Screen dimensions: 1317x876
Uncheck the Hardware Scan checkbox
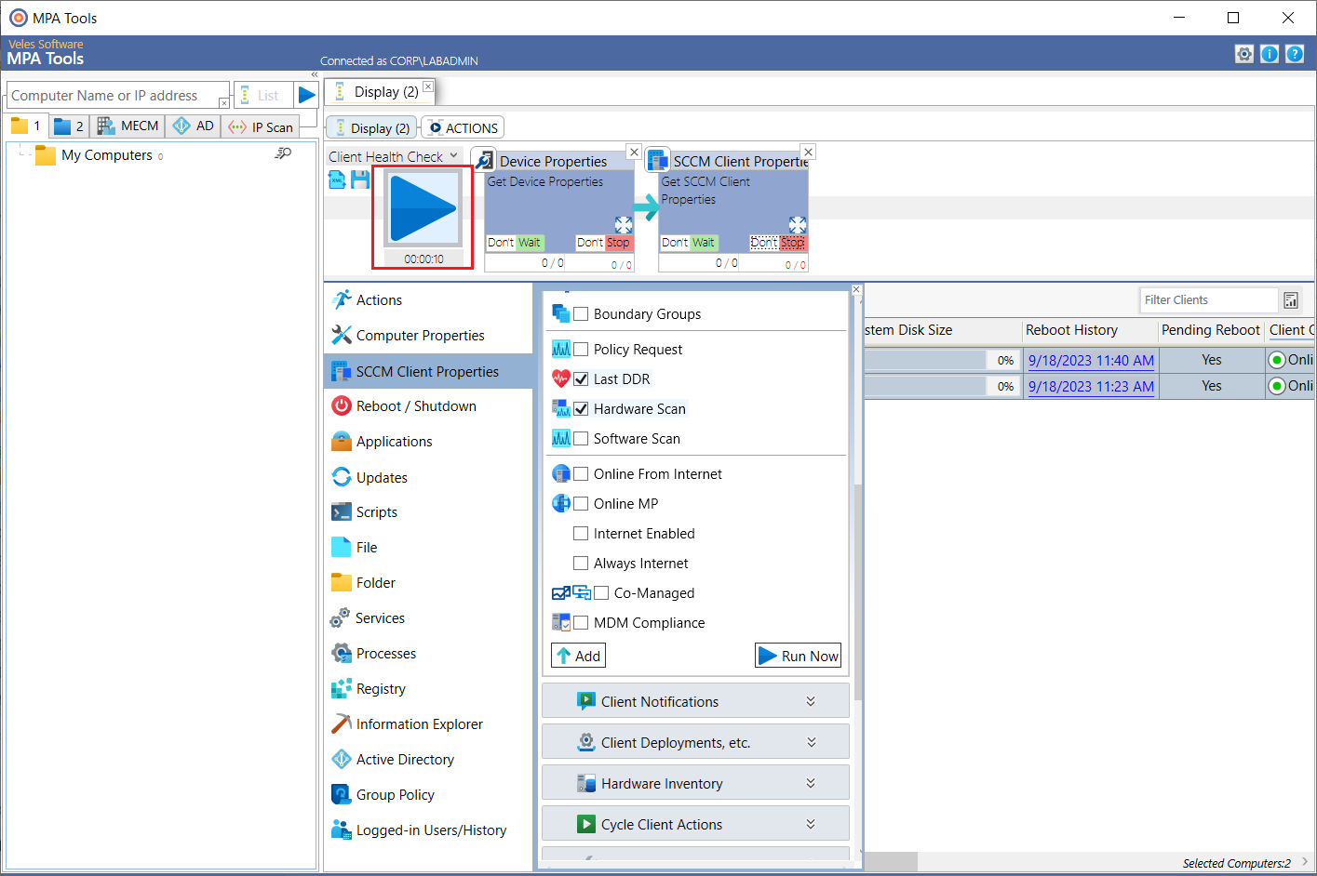[x=581, y=409]
